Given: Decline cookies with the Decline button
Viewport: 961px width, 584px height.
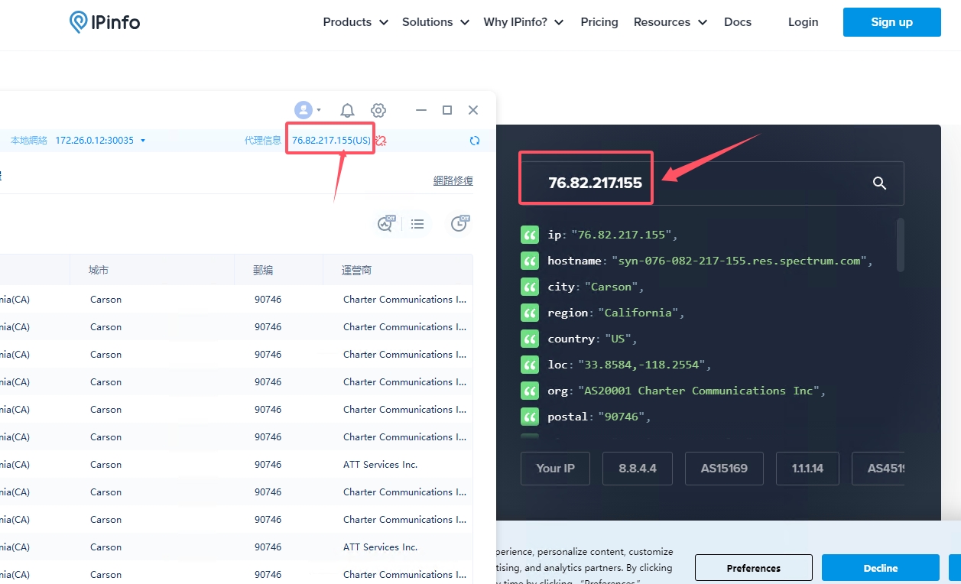Looking at the screenshot, I should click(880, 568).
